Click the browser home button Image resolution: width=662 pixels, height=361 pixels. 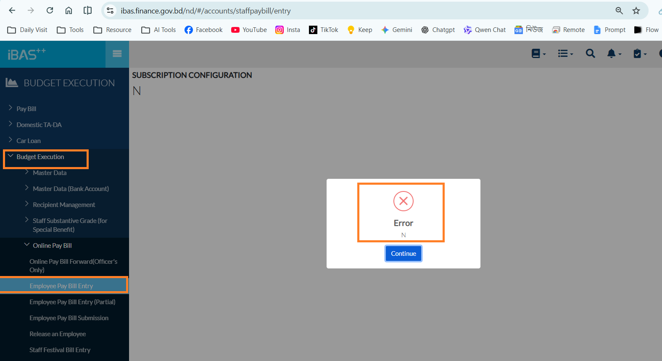pyautogui.click(x=69, y=11)
